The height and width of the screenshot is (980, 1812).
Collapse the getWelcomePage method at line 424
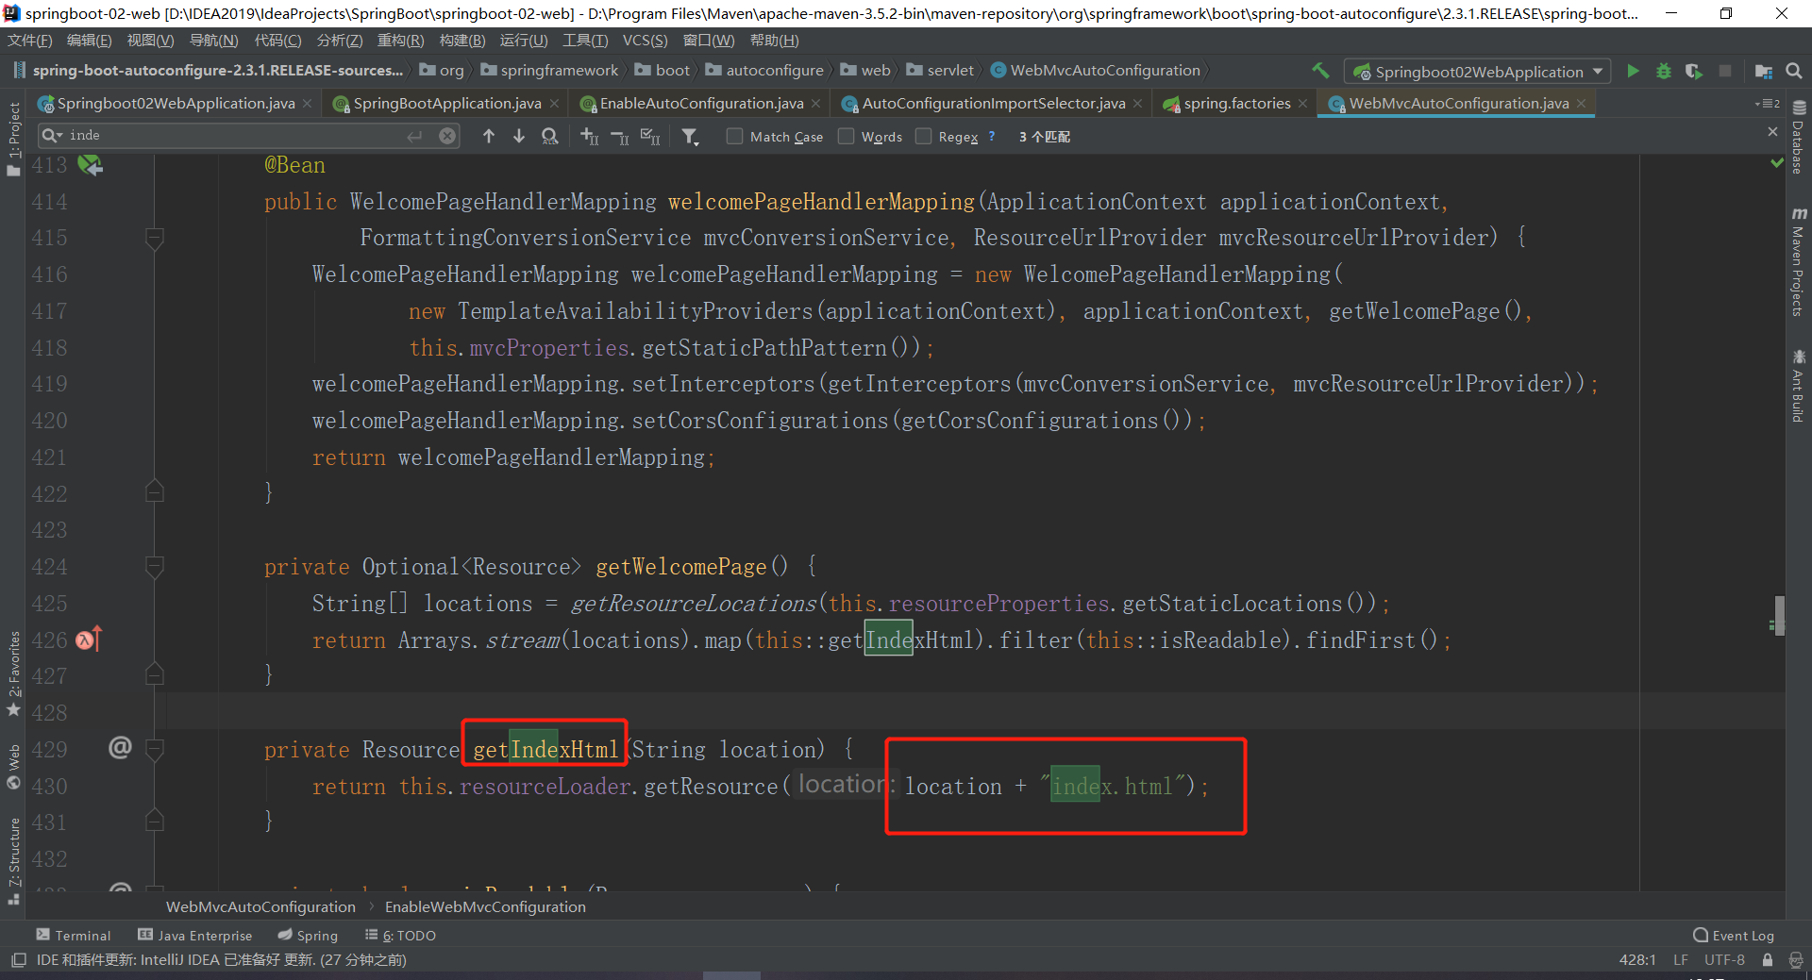tap(156, 567)
